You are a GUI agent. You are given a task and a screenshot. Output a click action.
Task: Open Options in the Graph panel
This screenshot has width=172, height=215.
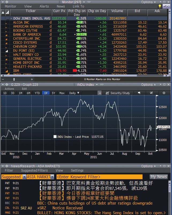click(148, 85)
